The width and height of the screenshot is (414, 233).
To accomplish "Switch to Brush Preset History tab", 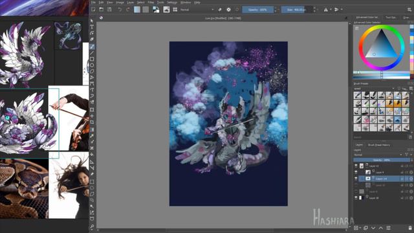I will (x=379, y=145).
